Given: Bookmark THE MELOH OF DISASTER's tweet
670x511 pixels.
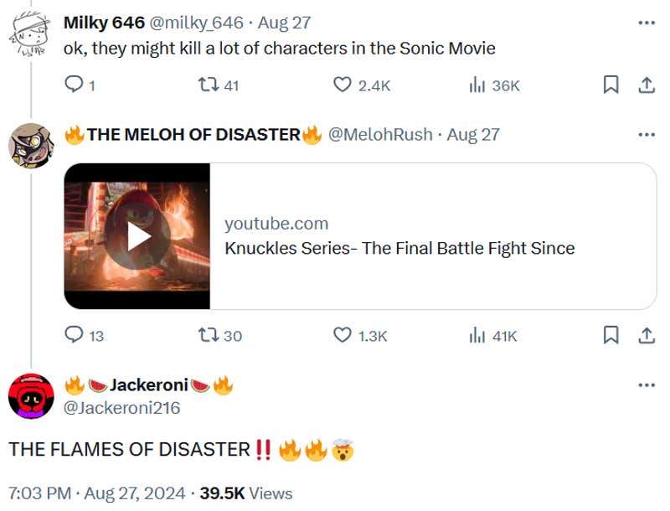Looking at the screenshot, I should click(611, 336).
